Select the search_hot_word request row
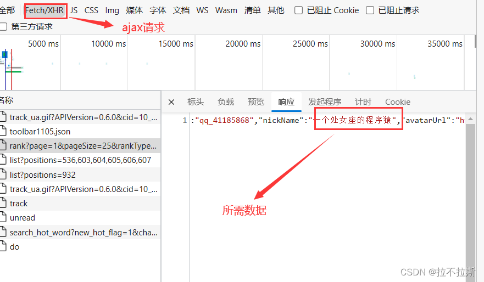 80,233
